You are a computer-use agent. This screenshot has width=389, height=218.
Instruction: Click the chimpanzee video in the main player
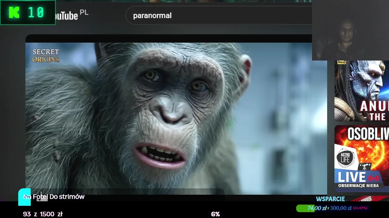pyautogui.click(x=176, y=118)
